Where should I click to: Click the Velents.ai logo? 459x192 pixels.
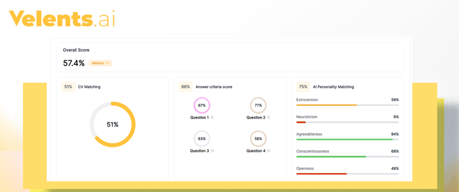(61, 19)
